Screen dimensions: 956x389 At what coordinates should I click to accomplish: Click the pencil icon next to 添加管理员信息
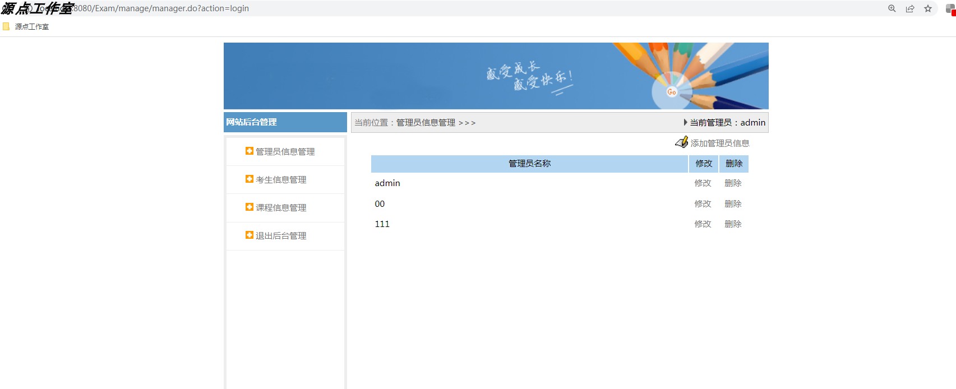pyautogui.click(x=682, y=142)
